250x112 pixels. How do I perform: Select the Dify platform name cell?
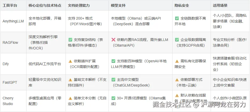[x=13, y=64]
